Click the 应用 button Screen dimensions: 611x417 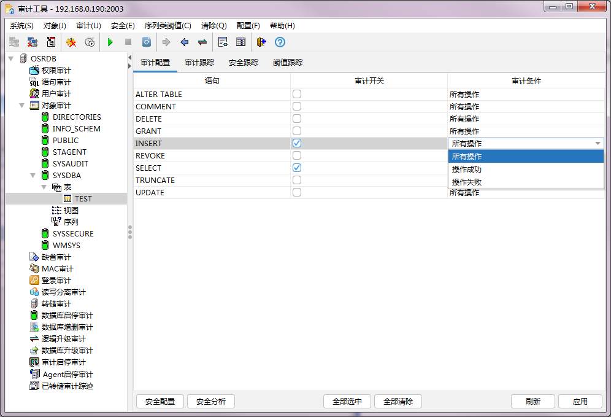coord(580,401)
